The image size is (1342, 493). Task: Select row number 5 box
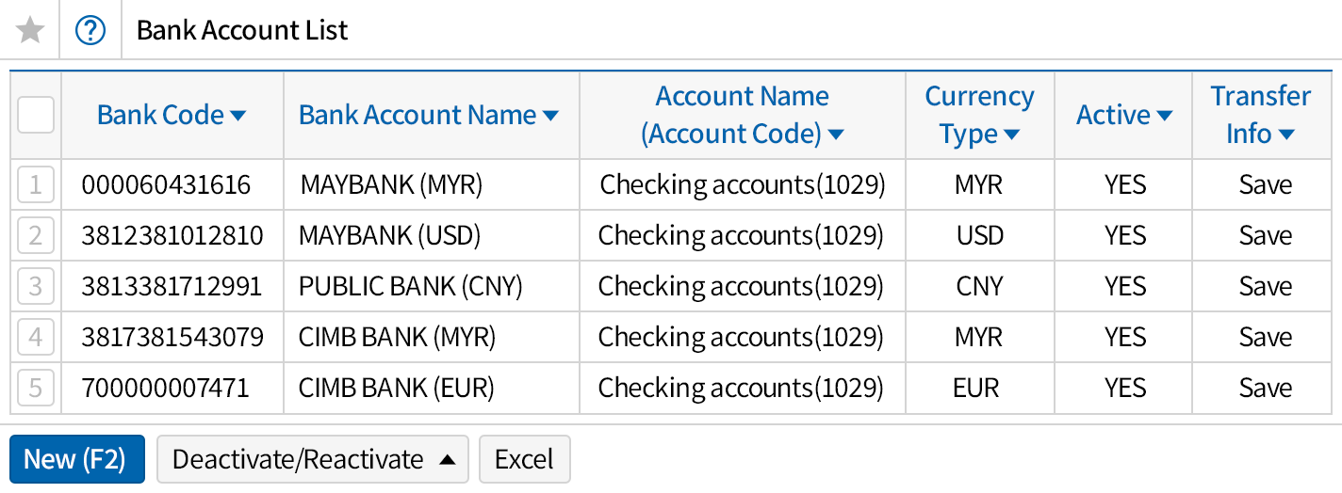pos(36,388)
